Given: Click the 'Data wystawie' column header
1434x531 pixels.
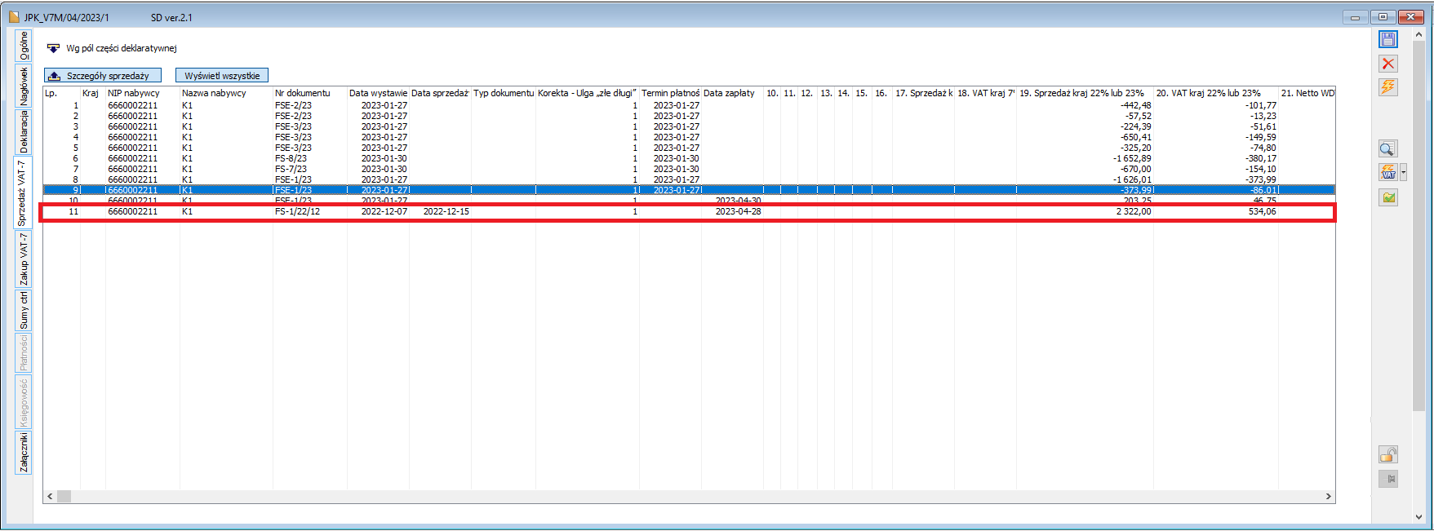Looking at the screenshot, I should [x=378, y=93].
